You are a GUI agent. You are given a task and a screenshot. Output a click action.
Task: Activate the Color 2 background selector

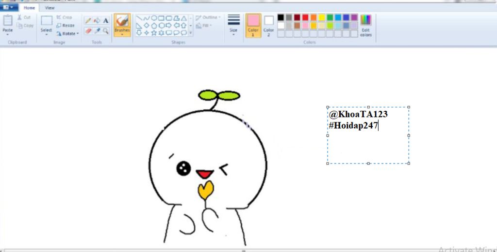click(268, 25)
